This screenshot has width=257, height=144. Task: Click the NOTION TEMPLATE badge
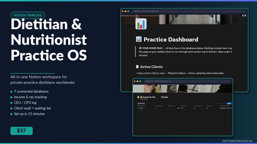pyautogui.click(x=28, y=15)
